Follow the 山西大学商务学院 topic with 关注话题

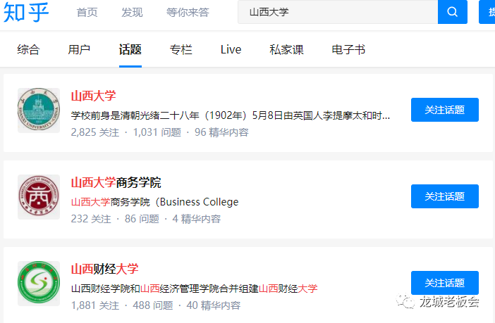click(x=444, y=196)
